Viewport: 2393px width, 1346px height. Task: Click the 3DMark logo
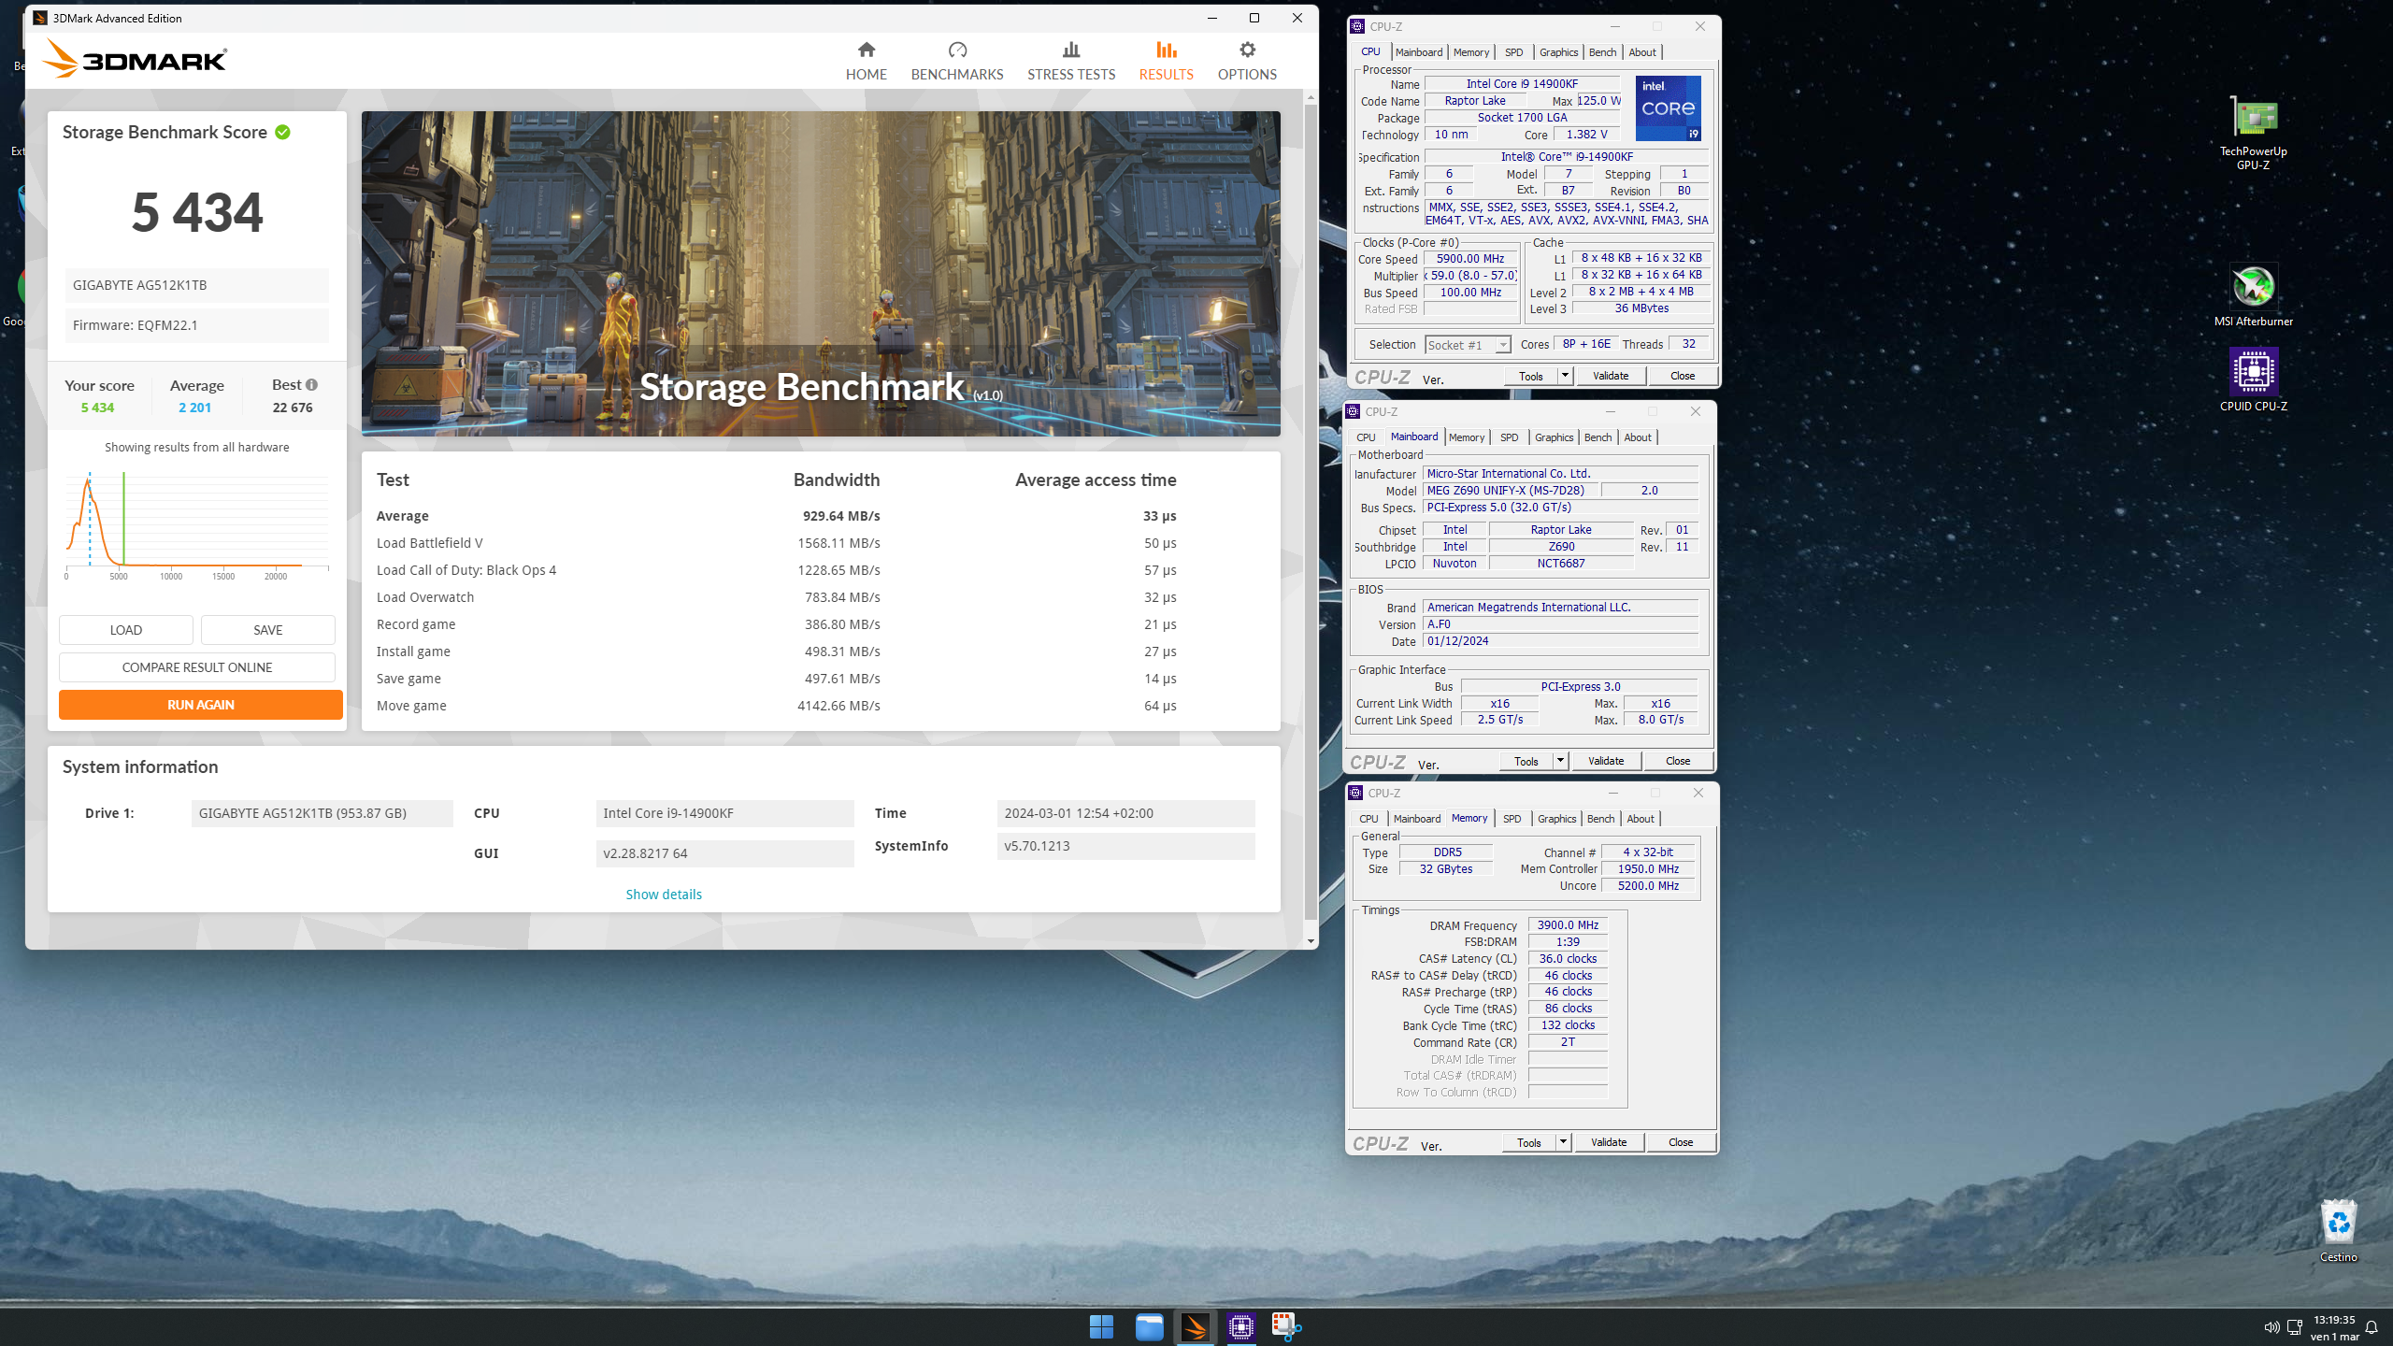(135, 59)
